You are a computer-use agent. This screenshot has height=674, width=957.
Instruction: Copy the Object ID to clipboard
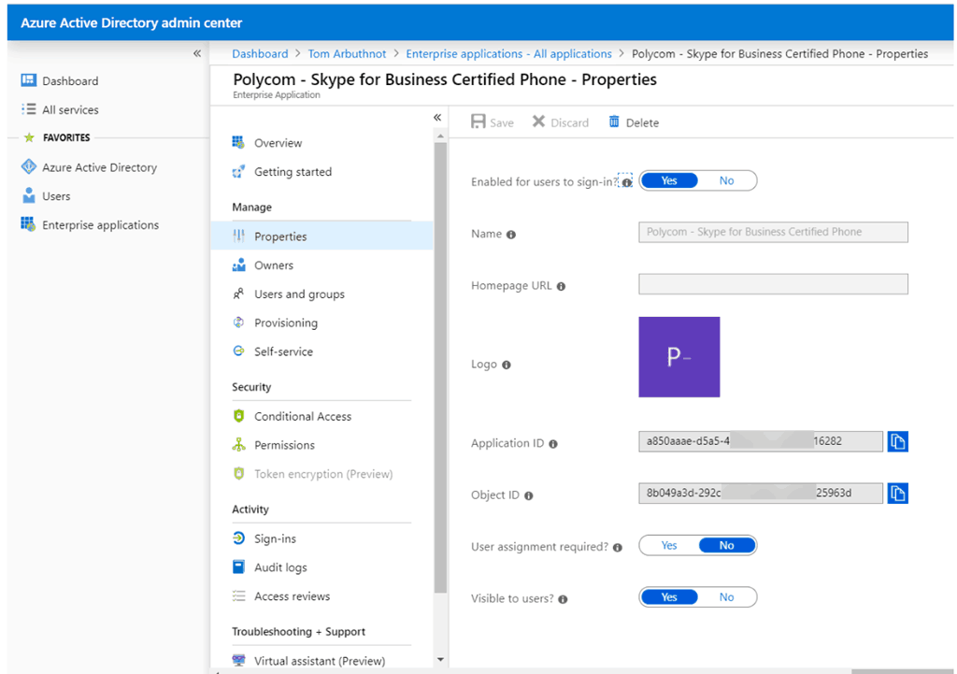pos(897,494)
